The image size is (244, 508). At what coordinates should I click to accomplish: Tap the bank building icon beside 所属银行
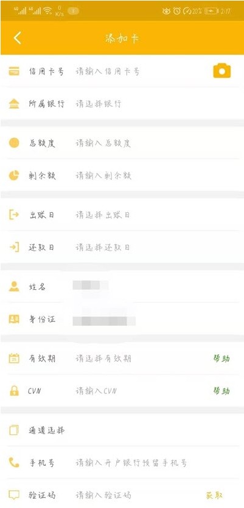(x=14, y=104)
